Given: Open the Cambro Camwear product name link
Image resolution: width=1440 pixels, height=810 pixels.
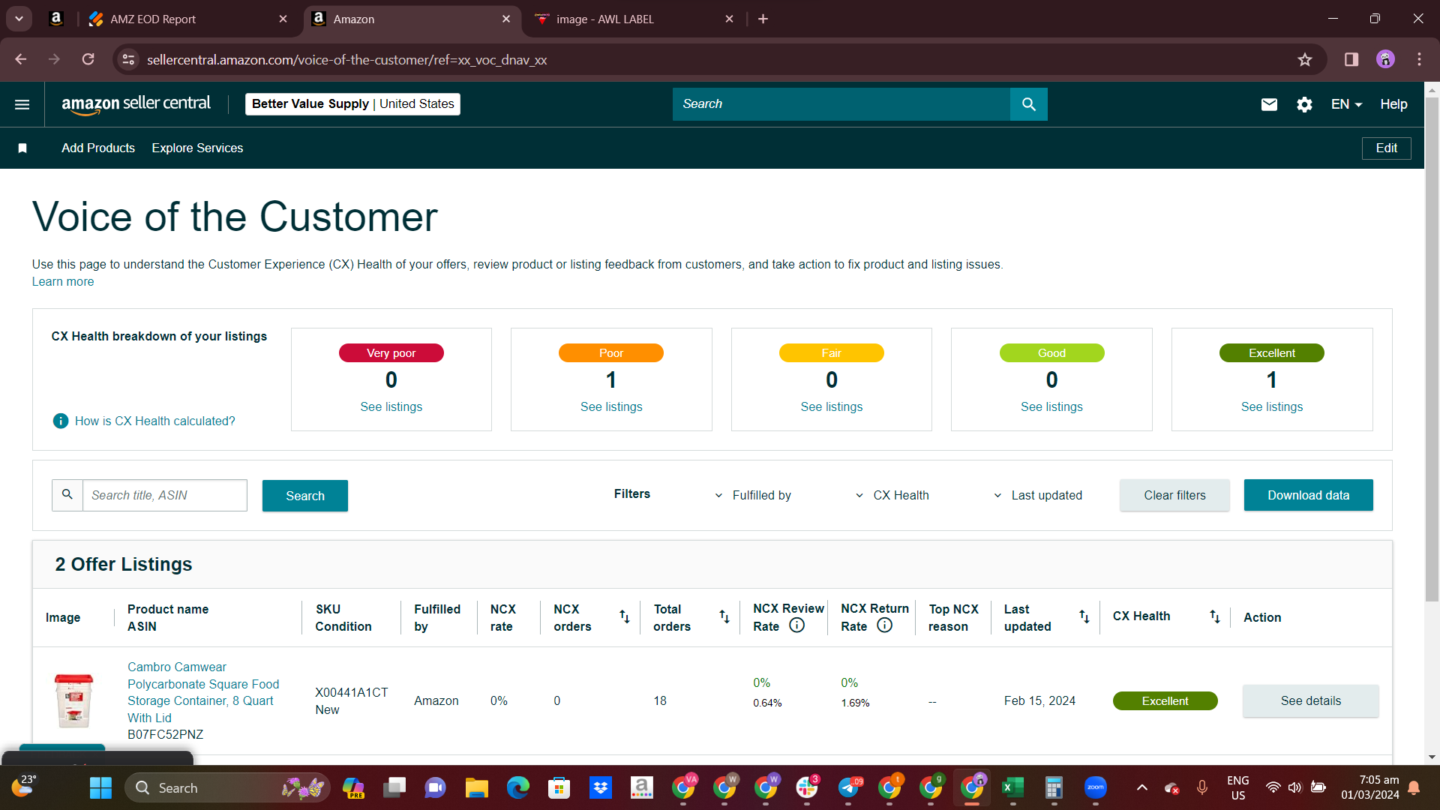Looking at the screenshot, I should 203,692.
